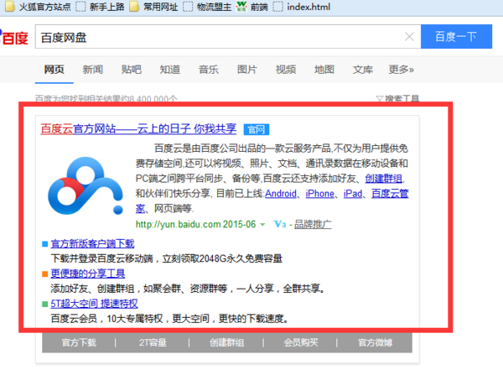This screenshot has width=503, height=370.
Task: Click the 百度云管家 link
Action: (390, 193)
